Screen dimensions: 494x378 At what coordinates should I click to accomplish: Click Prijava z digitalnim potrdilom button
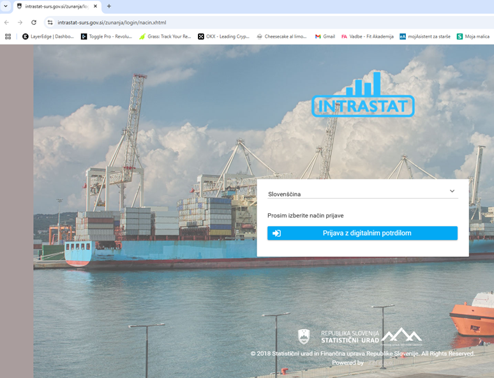click(363, 233)
